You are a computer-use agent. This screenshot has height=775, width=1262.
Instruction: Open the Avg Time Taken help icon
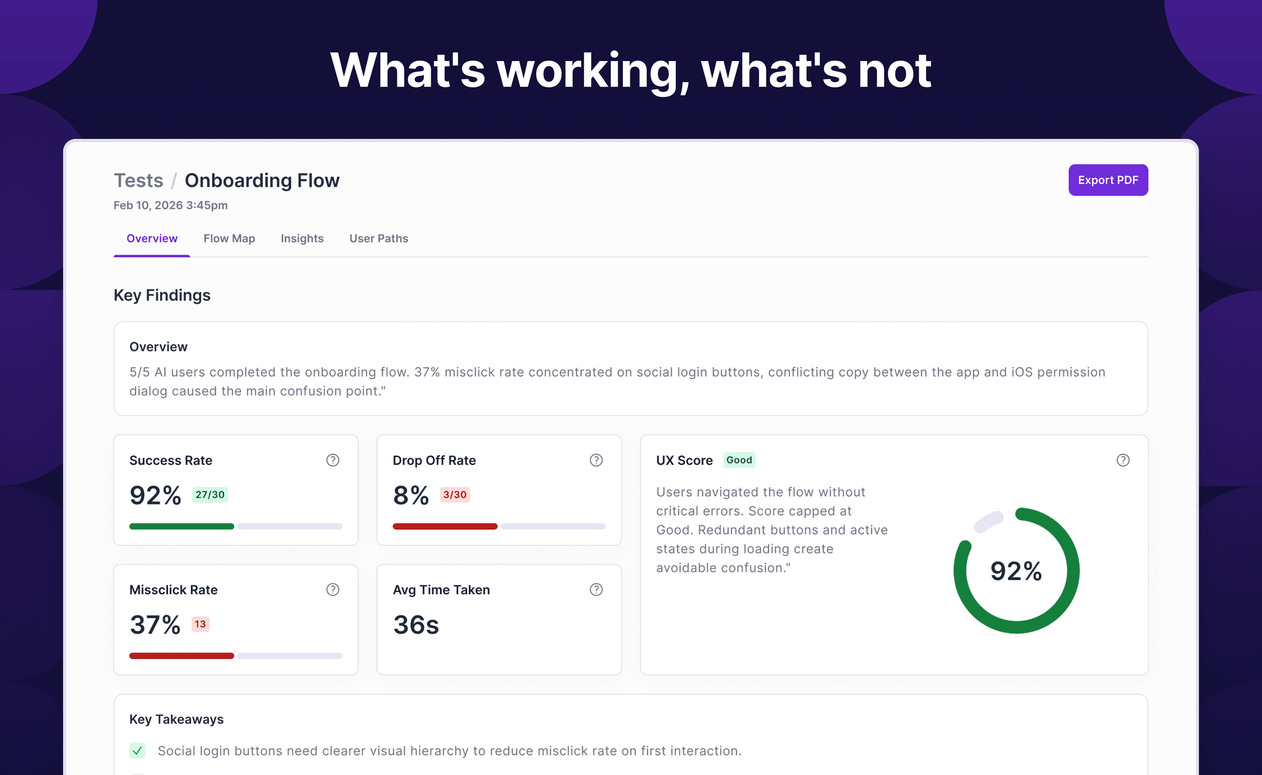(596, 589)
